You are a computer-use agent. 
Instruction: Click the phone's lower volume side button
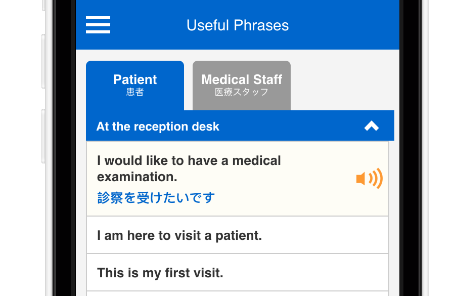(x=43, y=136)
